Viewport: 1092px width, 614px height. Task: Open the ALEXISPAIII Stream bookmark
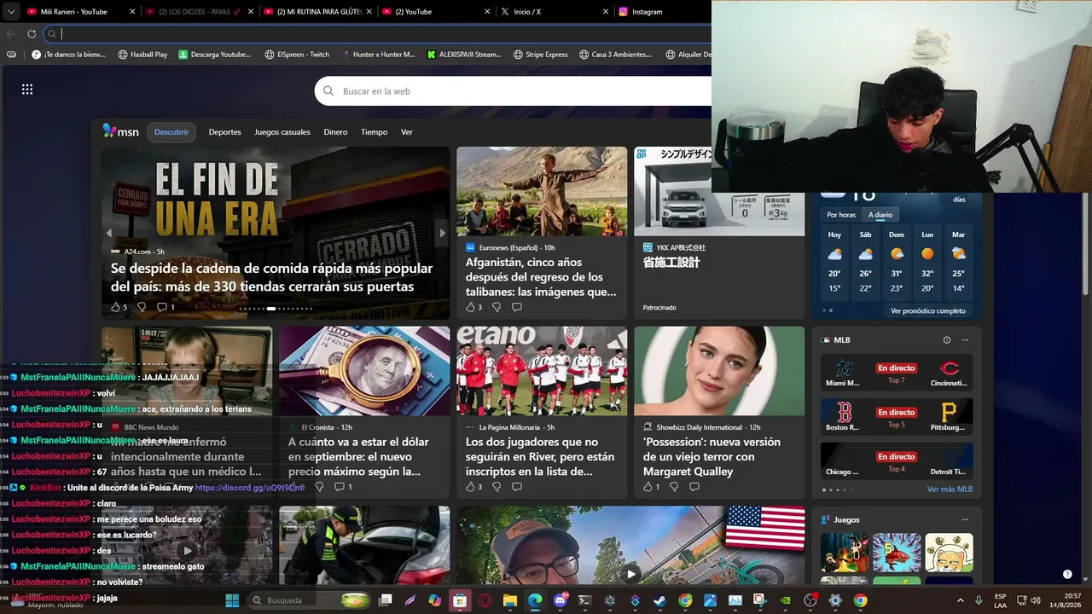pyautogui.click(x=464, y=55)
